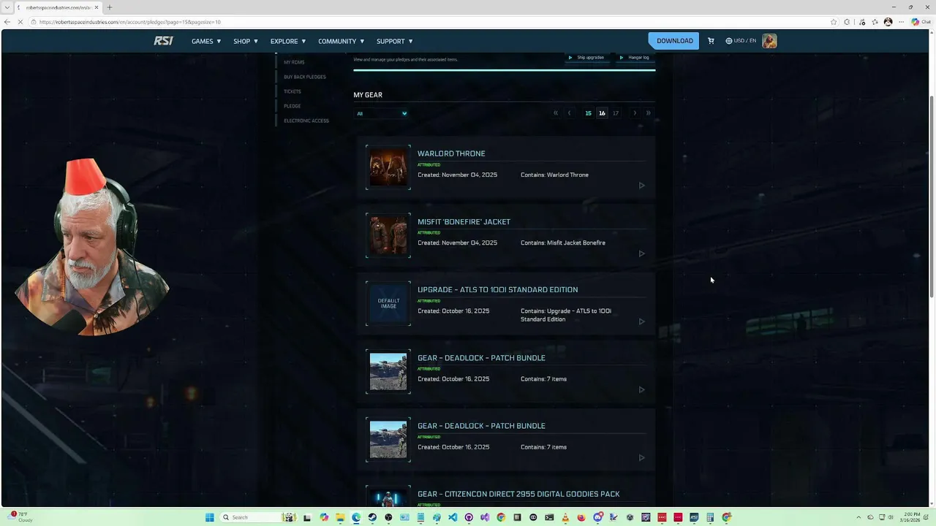Click the Default Image thumbnail of ATLS upgrade
Screen dimensions: 936x526
(x=388, y=303)
